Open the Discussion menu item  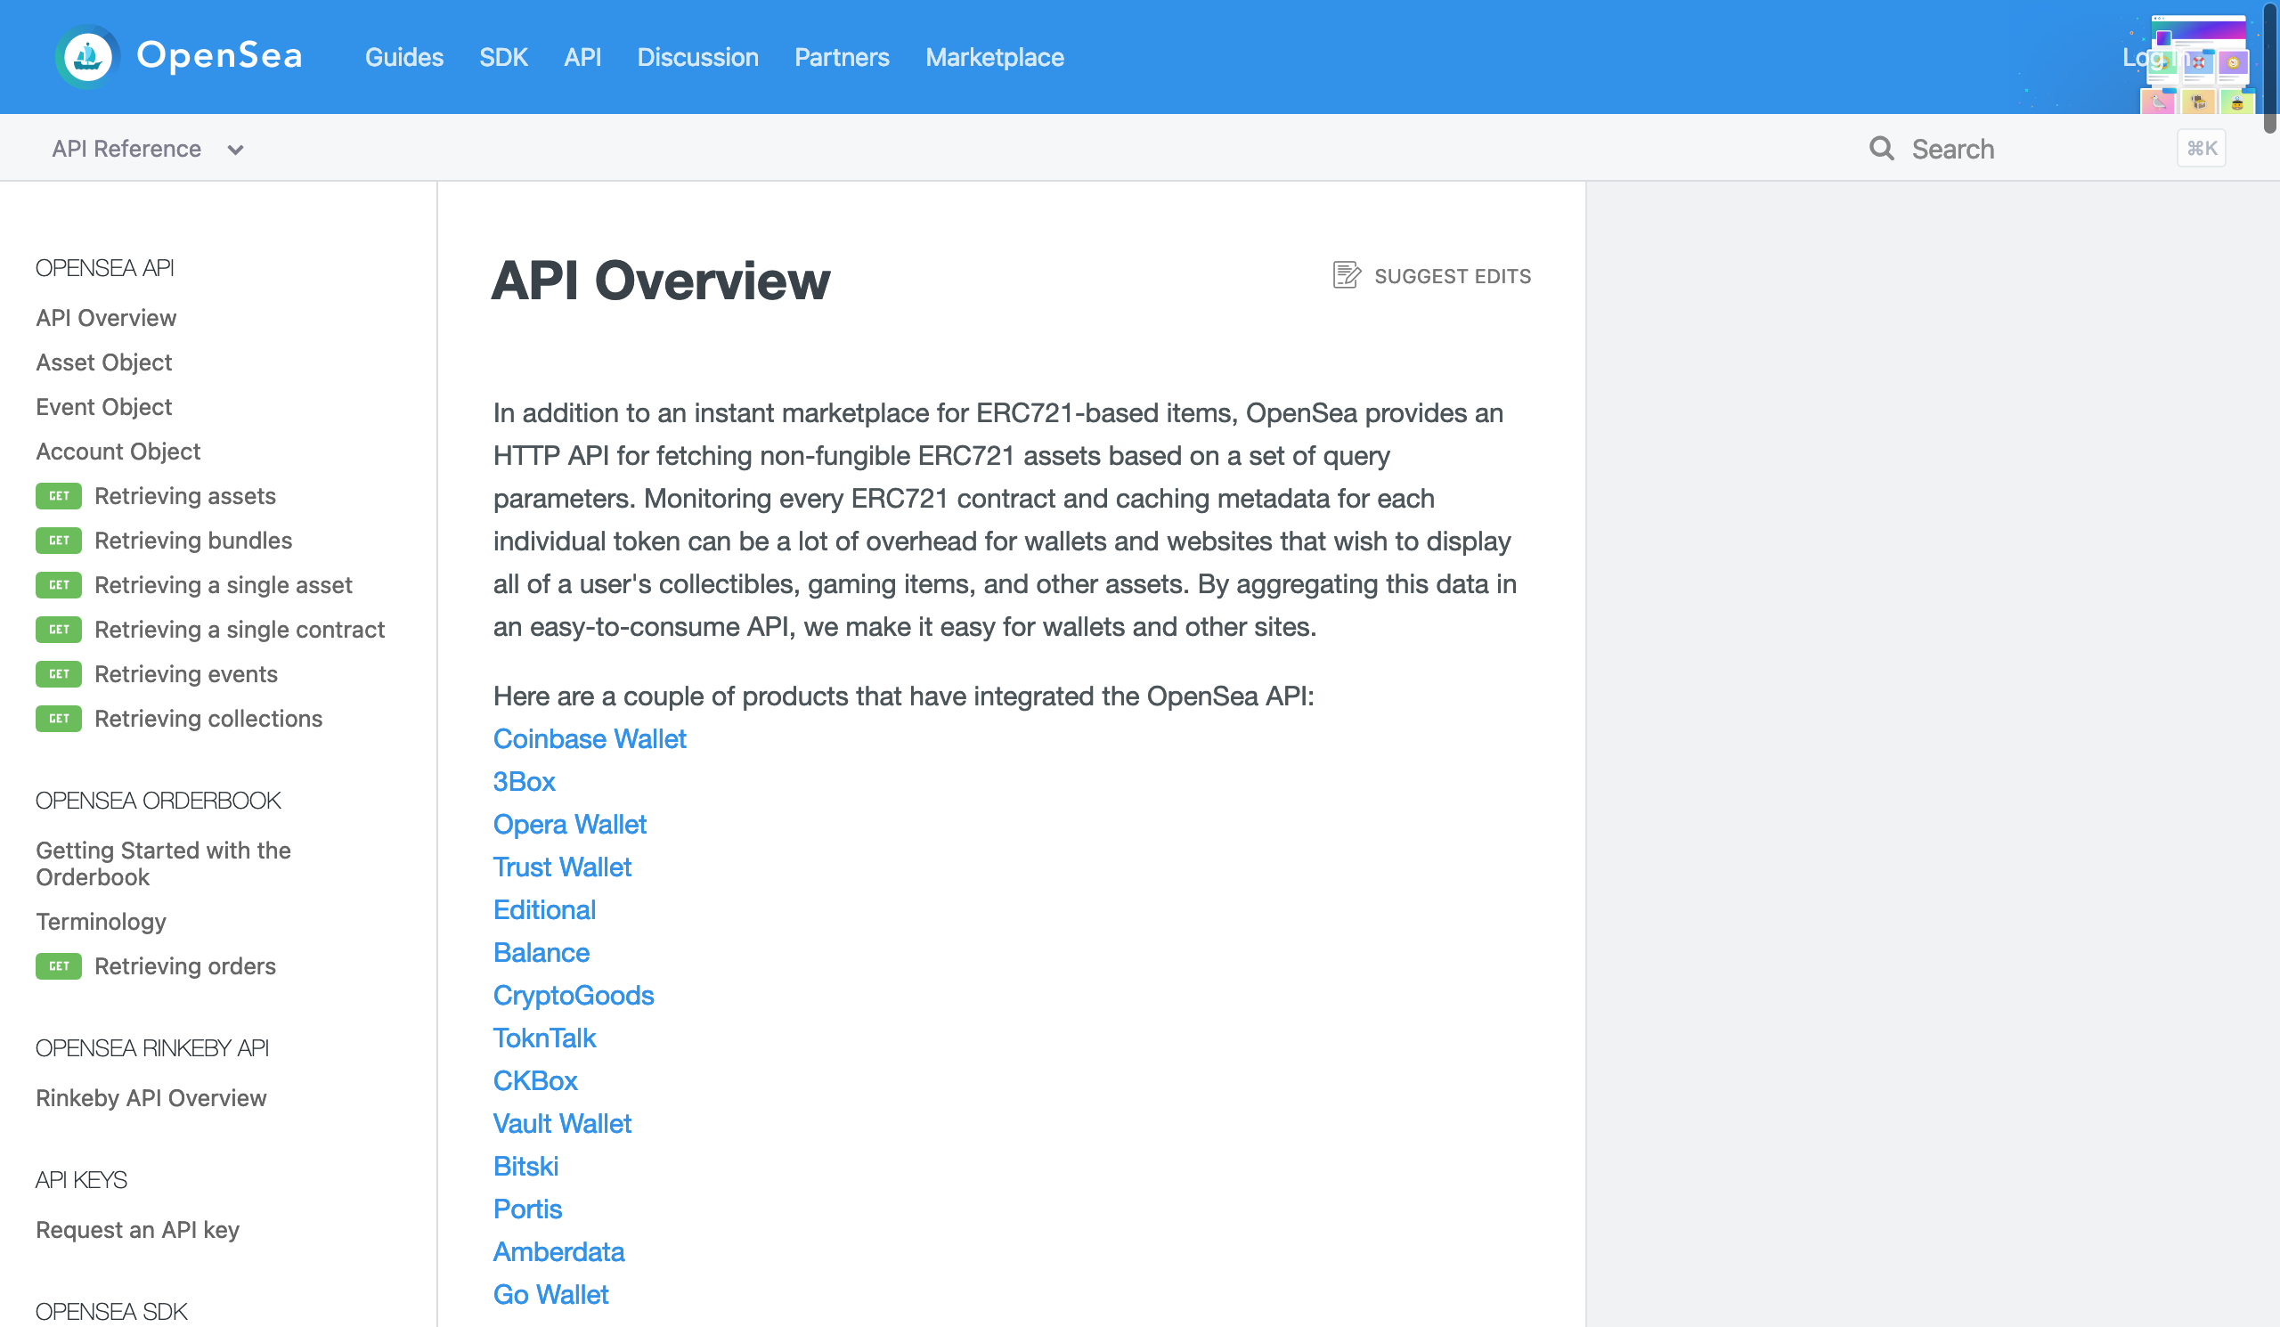click(696, 57)
